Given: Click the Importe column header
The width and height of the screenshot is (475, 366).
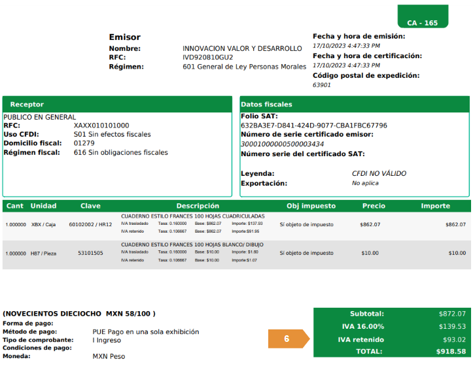Looking at the screenshot, I should click(435, 206).
